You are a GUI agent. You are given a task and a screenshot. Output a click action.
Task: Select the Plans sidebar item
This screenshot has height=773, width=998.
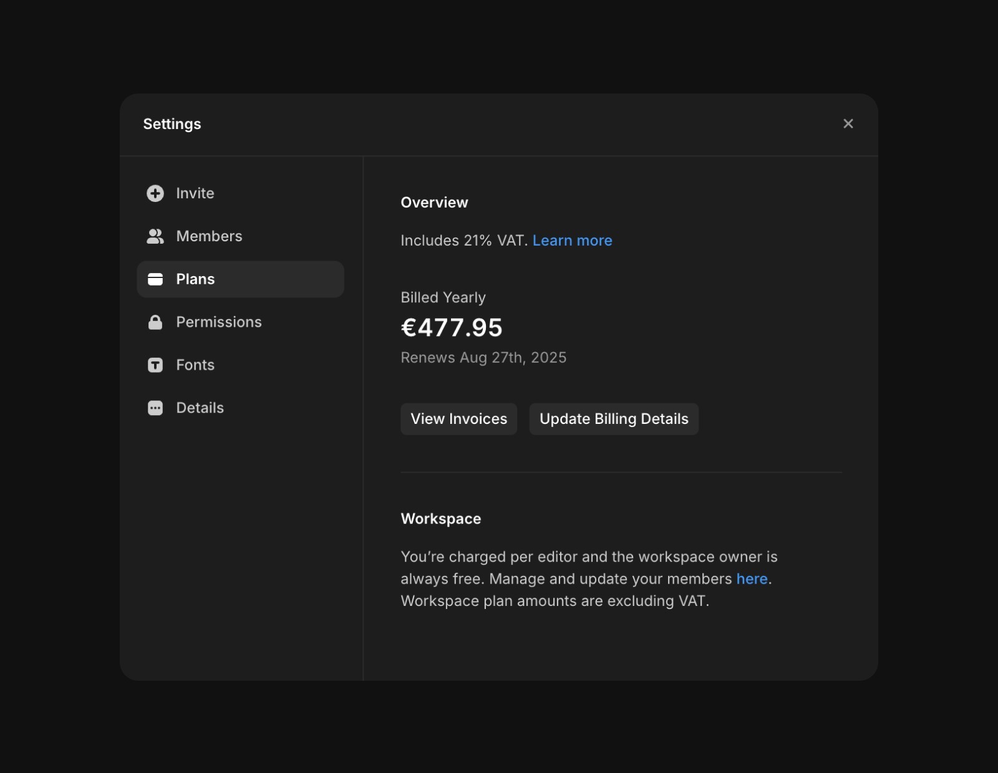click(x=241, y=279)
